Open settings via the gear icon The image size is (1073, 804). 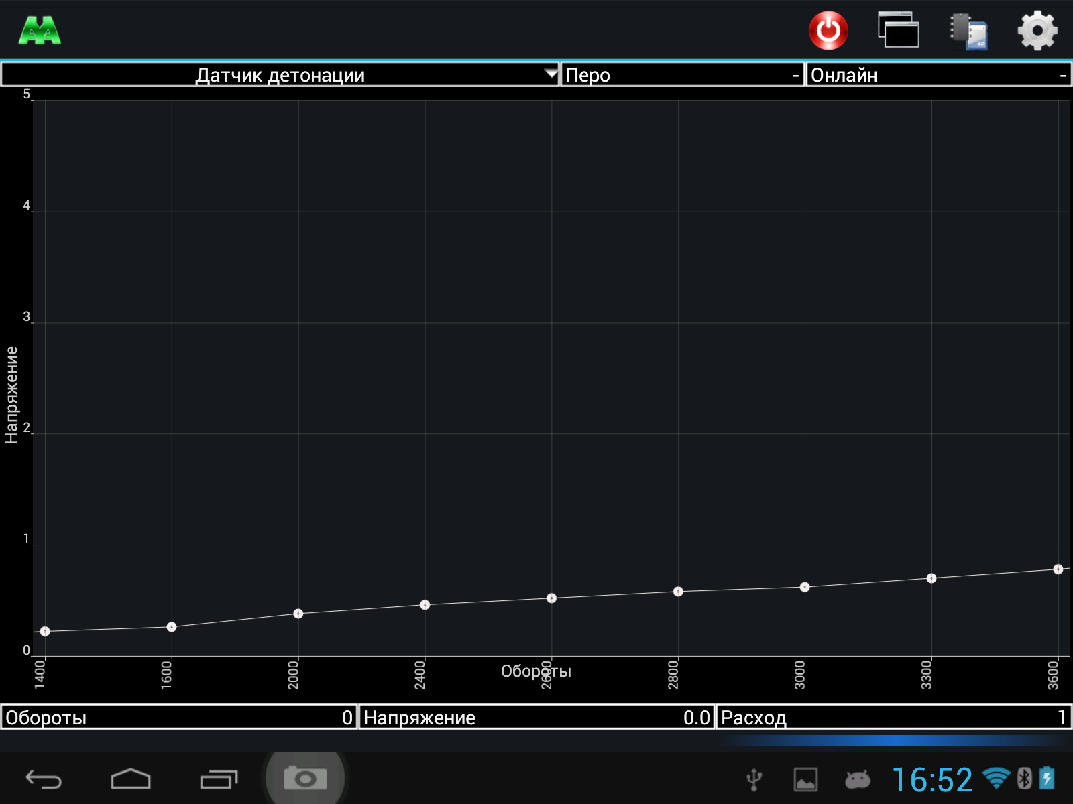pos(1037,30)
